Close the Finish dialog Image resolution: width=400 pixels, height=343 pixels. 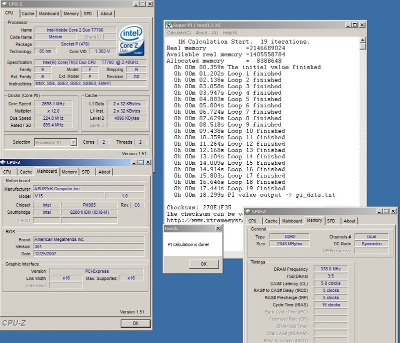pyautogui.click(x=218, y=228)
